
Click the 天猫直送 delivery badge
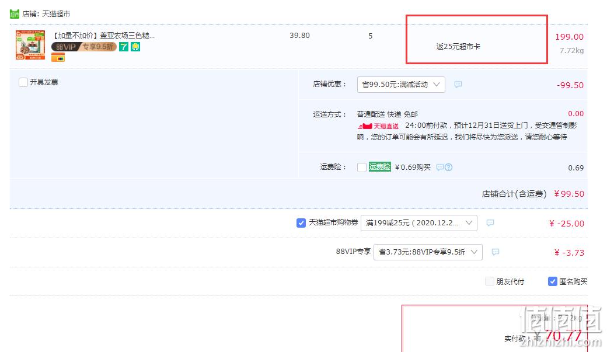(x=378, y=126)
